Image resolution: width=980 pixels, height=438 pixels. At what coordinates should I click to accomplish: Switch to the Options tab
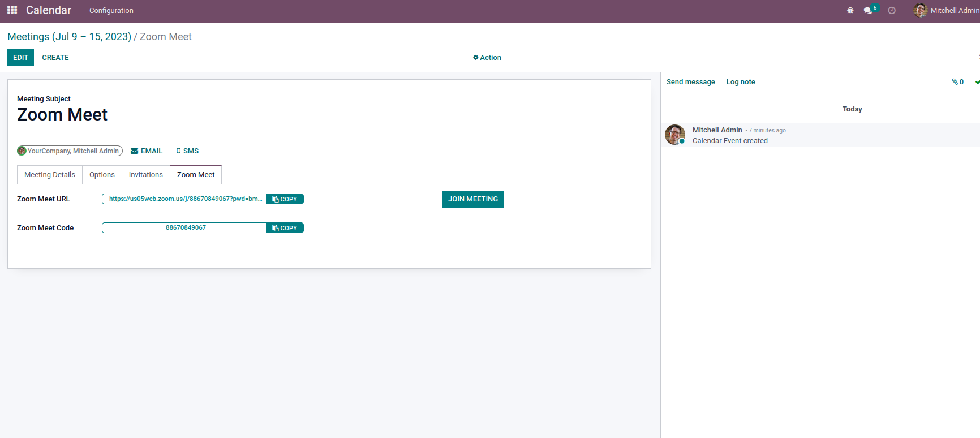(x=102, y=175)
